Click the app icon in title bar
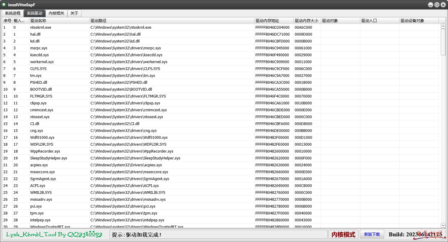The height and width of the screenshot is (242, 448). tap(4, 4)
